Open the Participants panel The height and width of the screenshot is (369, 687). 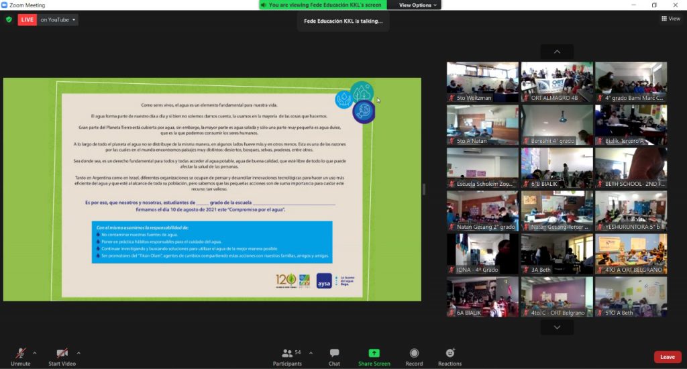pyautogui.click(x=287, y=356)
